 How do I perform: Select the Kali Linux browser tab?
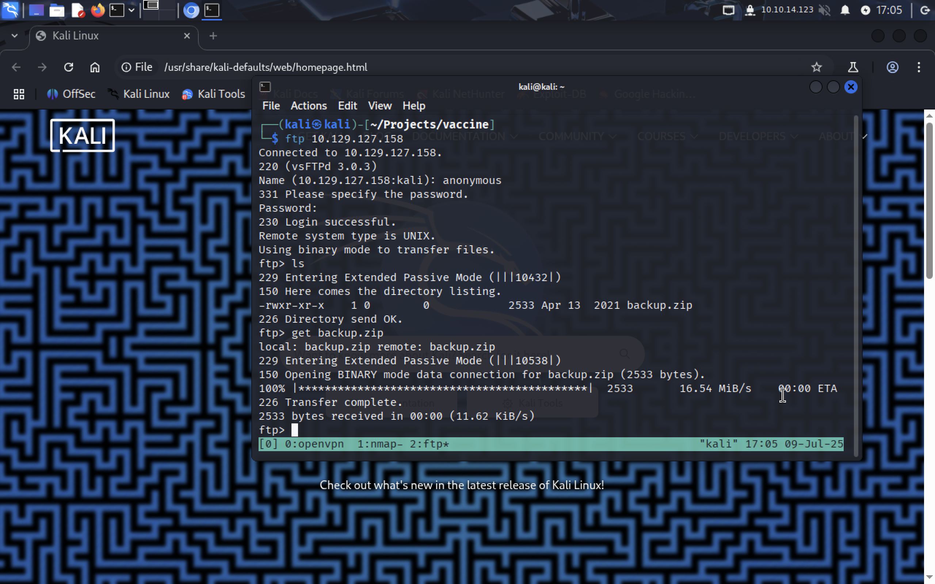coord(114,35)
